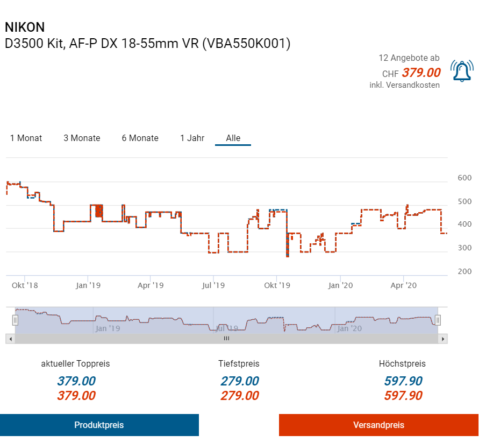479x442 pixels.
Task: Toggle the red Versandpreis series button
Action: tap(378, 425)
